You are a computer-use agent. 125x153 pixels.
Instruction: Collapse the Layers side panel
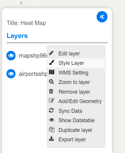(102, 17)
